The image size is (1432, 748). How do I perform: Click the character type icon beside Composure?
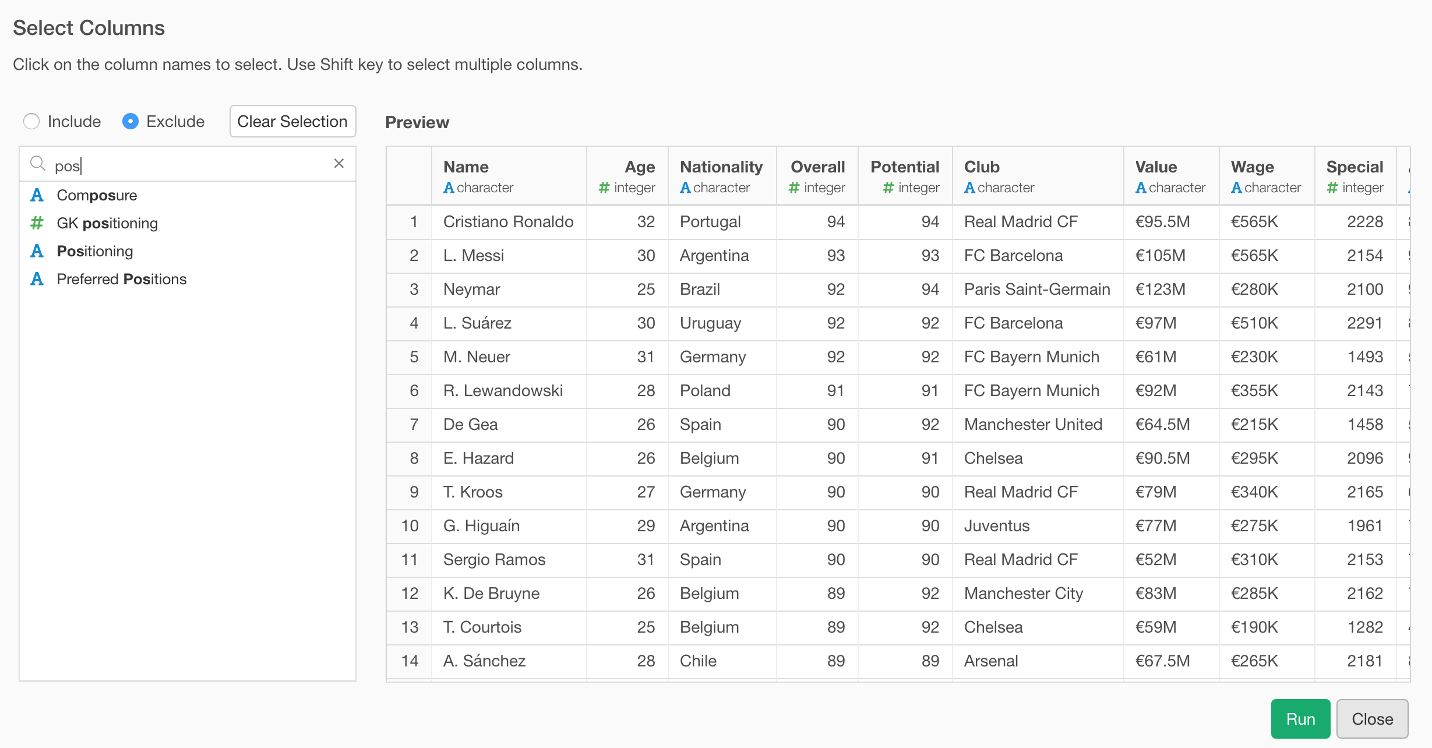coord(37,195)
